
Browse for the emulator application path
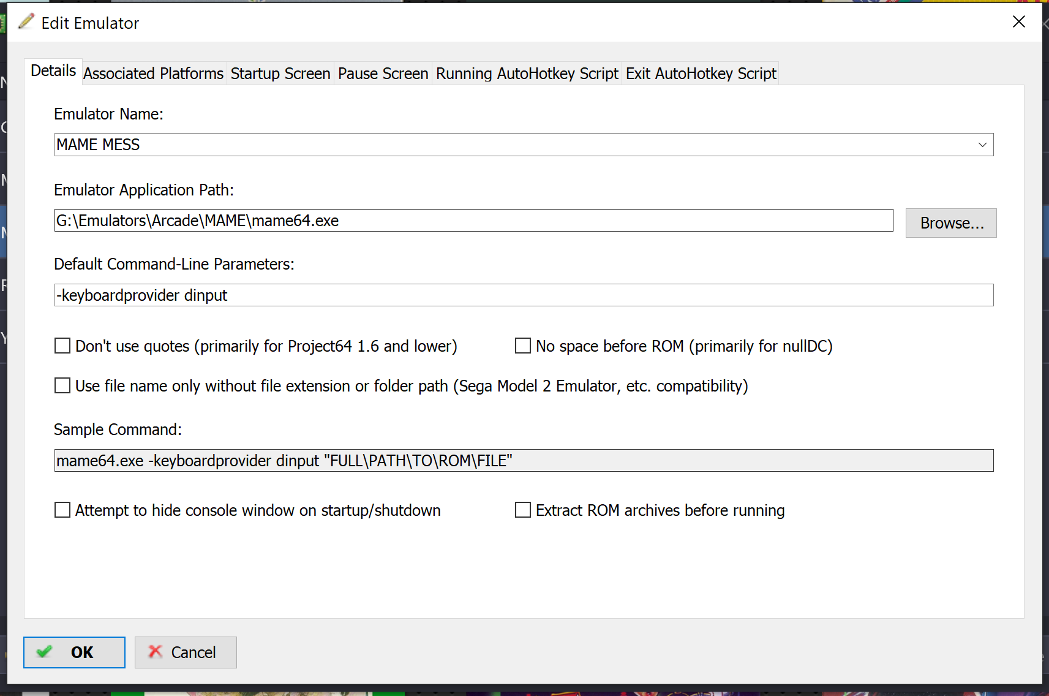(x=951, y=223)
